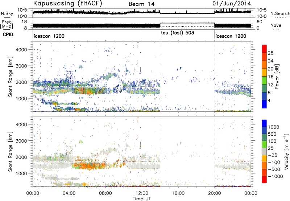
Task: Click the 20 label on power colorbar
Action: point(270,69)
